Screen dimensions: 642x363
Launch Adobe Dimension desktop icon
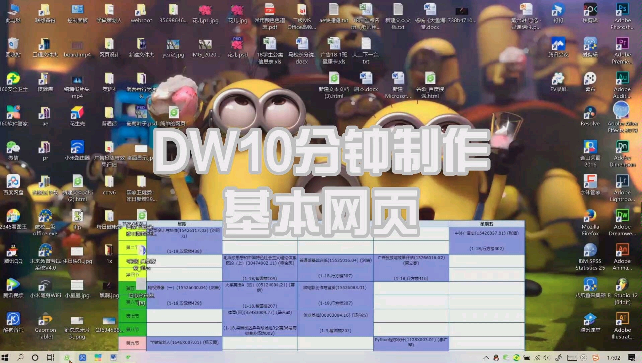[622, 154]
